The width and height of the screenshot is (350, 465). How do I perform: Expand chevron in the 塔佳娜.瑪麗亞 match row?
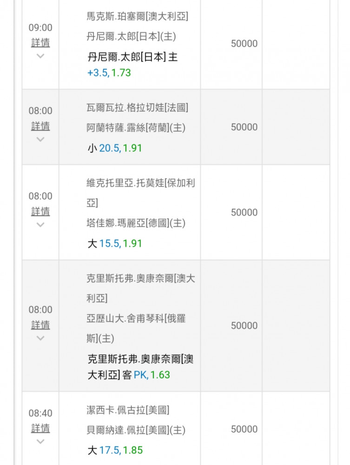point(40,224)
